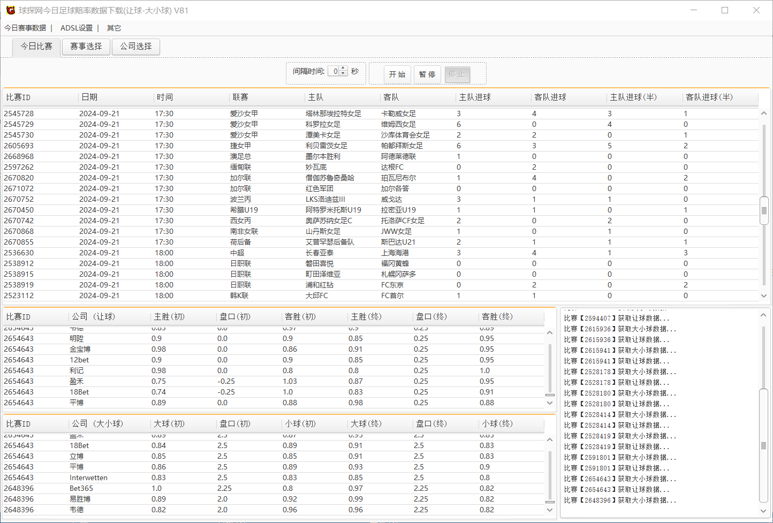The image size is (773, 523).
Task: Select the 墨尔本胜利 match row
Action: pos(381,156)
